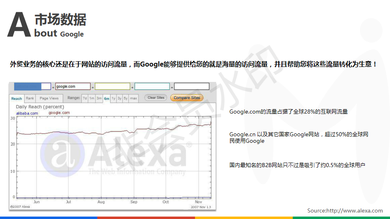Open the Rank tab
This screenshot has height=219, width=390.
30,99
